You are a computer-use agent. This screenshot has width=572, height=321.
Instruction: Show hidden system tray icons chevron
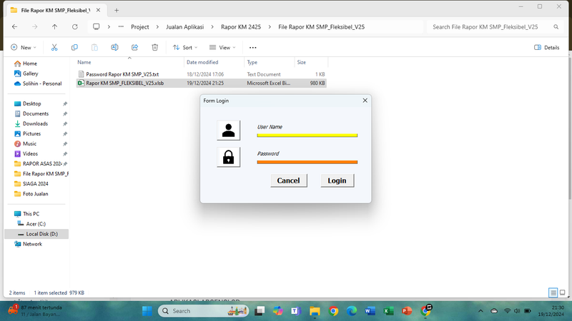[480, 311]
